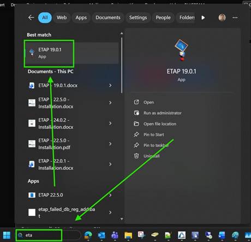The image size is (251, 242).
Task: Click the back arrow in search panel
Action: point(31,17)
